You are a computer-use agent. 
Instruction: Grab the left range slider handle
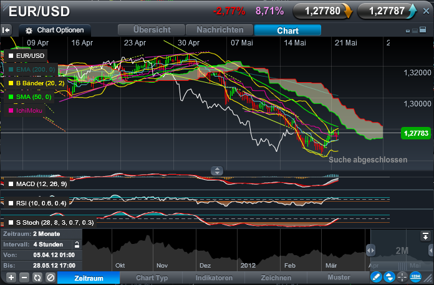[x=370, y=251]
